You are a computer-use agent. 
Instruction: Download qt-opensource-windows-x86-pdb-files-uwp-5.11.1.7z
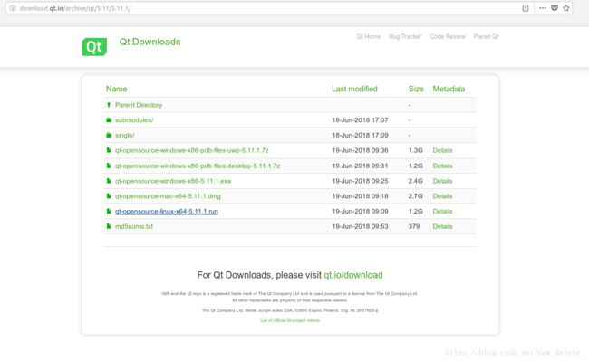pyautogui.click(x=192, y=150)
